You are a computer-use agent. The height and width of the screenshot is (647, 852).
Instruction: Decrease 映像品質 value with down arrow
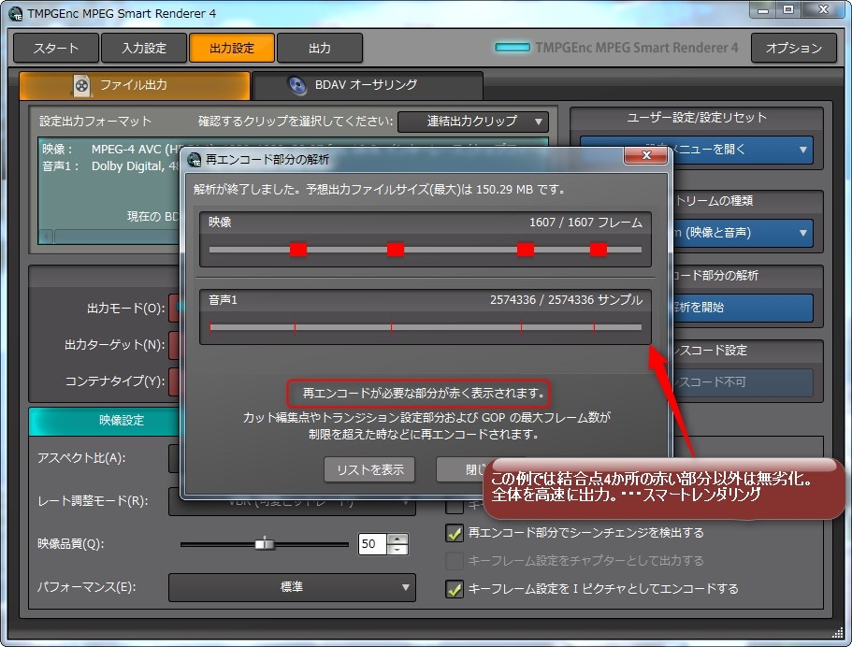(x=398, y=549)
